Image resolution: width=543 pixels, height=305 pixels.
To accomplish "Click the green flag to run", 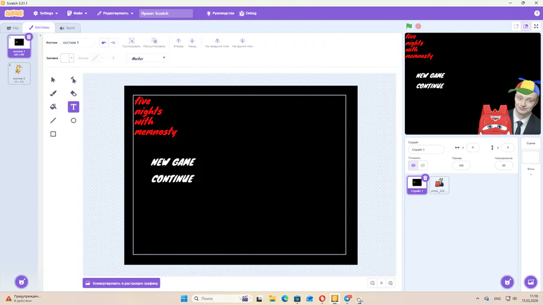I will tap(409, 26).
